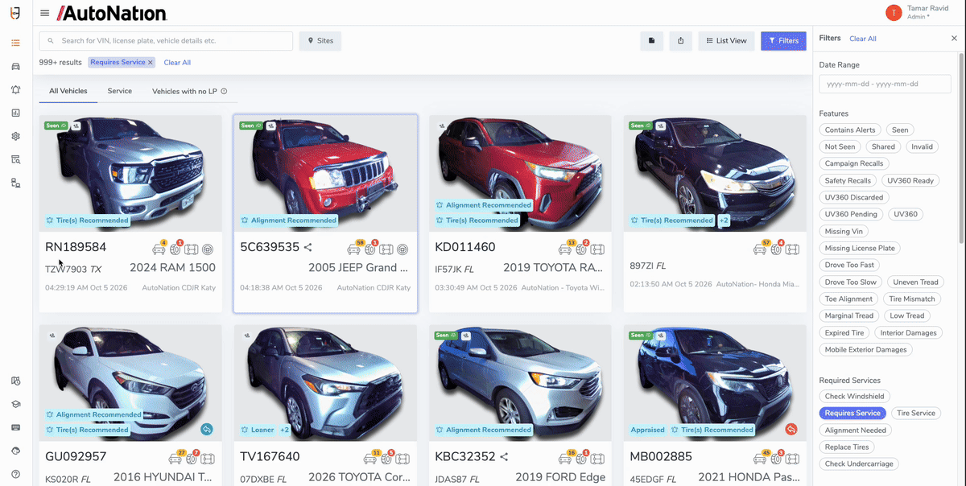The height and width of the screenshot is (486, 966).
Task: Toggle the Replace Tires filter
Action: pos(847,447)
